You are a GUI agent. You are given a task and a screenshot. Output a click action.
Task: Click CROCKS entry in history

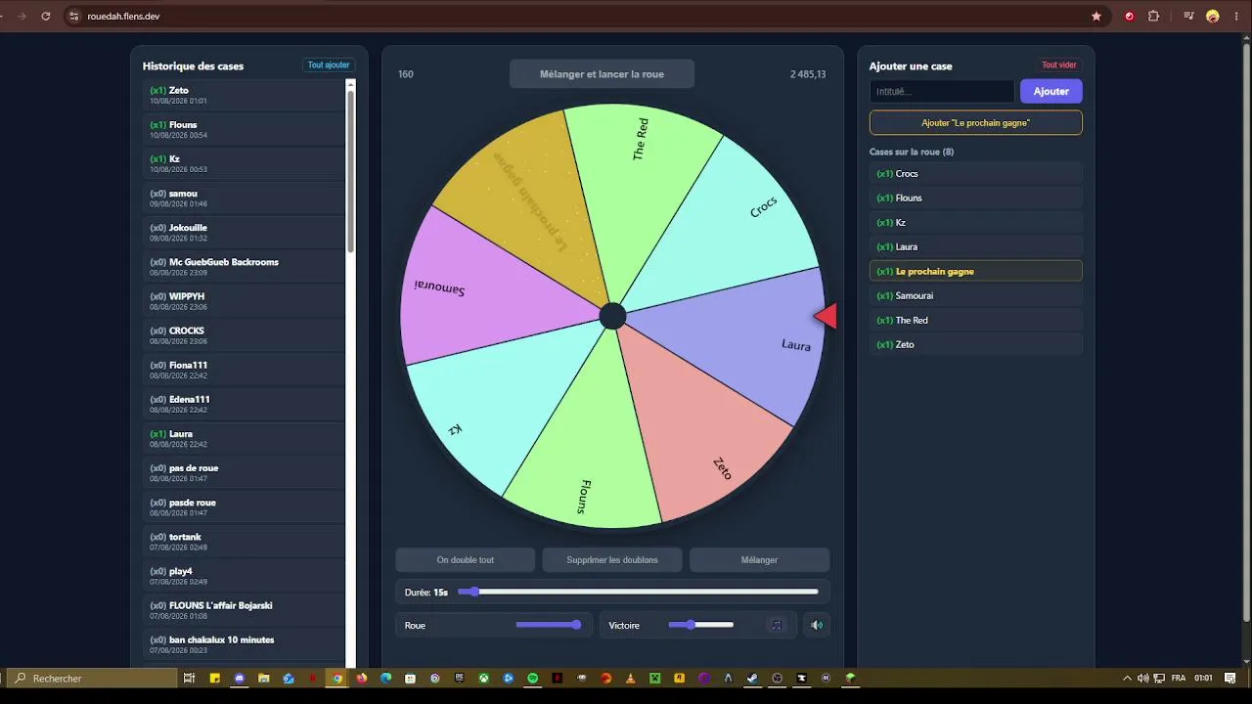pos(244,334)
